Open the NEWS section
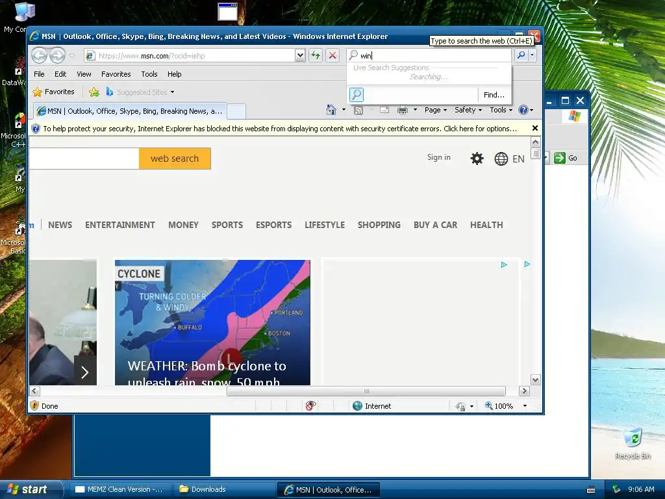665x499 pixels. 60,225
